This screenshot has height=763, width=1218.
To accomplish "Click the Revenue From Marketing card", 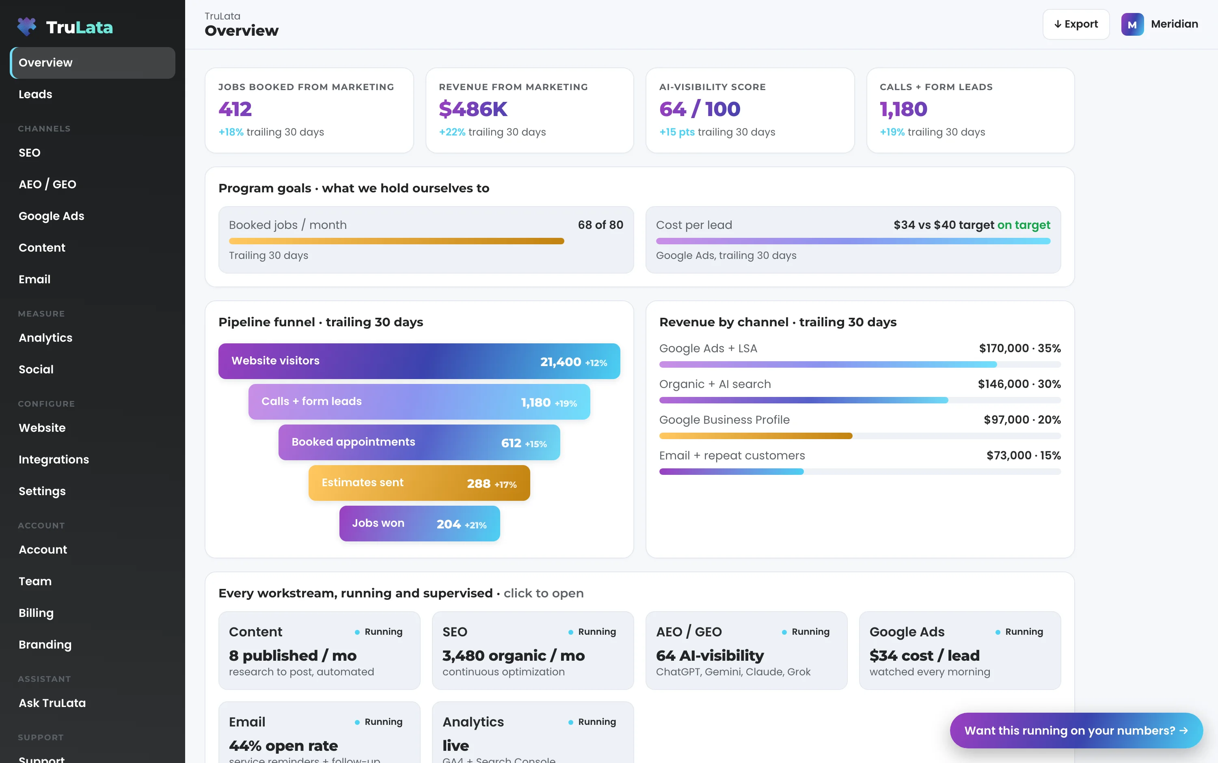I will tap(529, 110).
